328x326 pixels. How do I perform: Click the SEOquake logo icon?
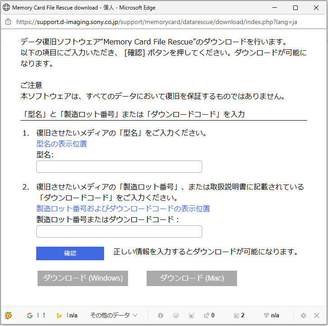point(8,315)
